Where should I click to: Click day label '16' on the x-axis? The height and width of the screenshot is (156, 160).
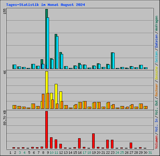80,153
